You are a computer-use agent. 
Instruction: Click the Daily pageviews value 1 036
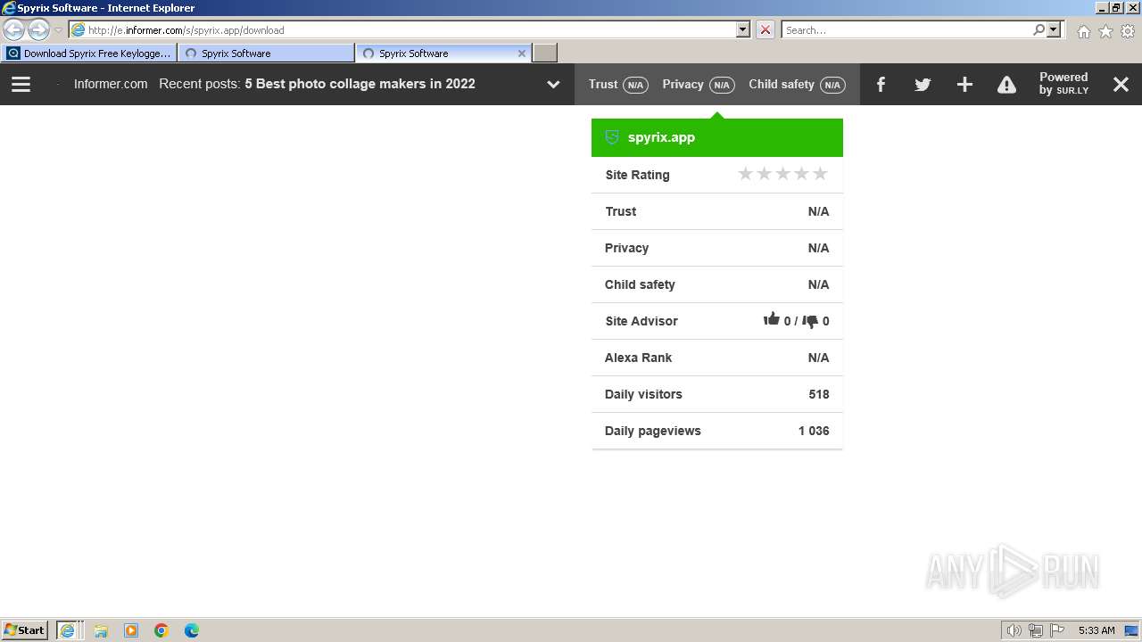(814, 431)
